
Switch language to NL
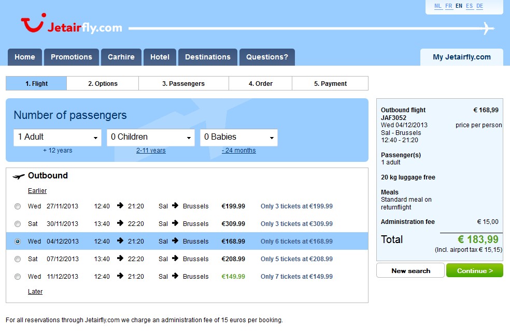coord(438,6)
